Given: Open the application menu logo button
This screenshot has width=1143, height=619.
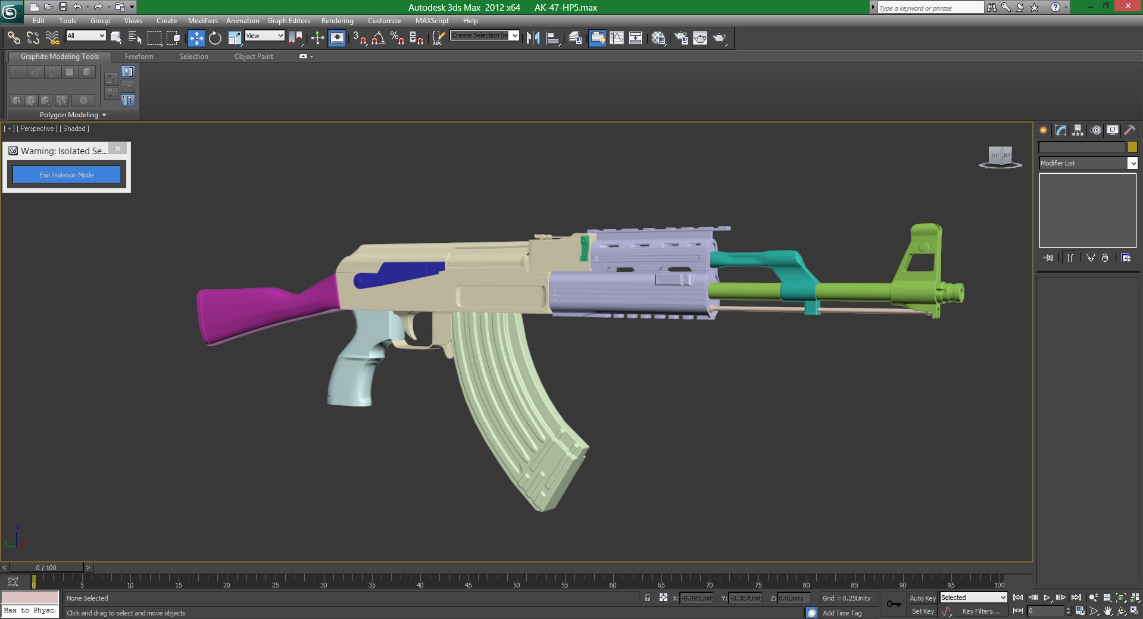Looking at the screenshot, I should pyautogui.click(x=11, y=11).
